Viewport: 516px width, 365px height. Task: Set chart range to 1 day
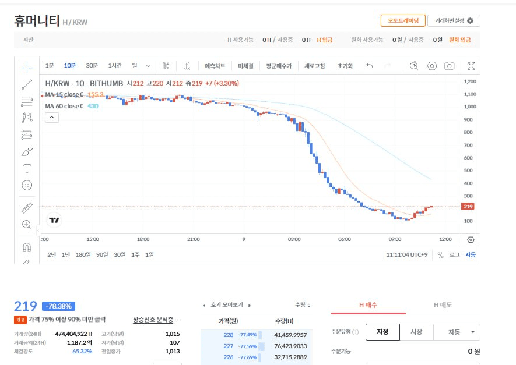(149, 254)
